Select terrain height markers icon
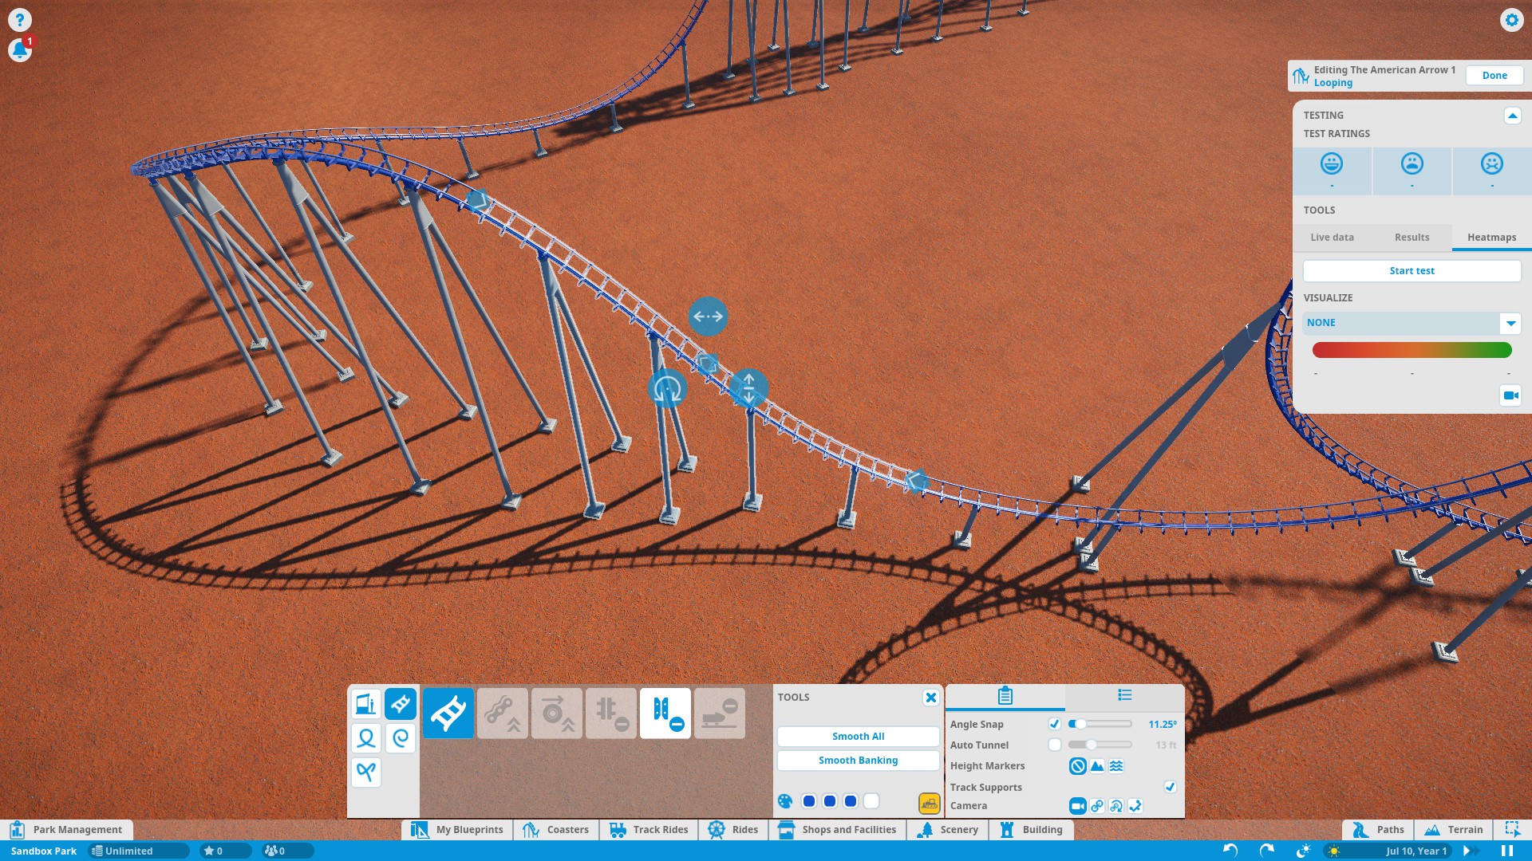 [x=1097, y=766]
